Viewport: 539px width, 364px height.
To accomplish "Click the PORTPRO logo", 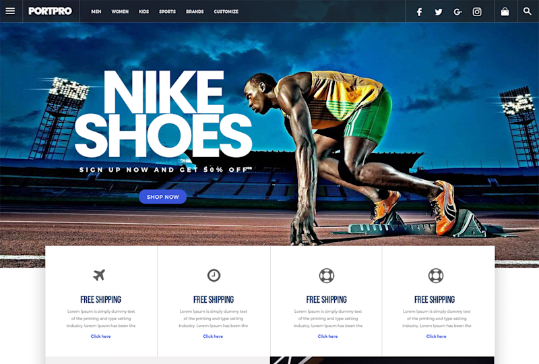I will pos(50,11).
